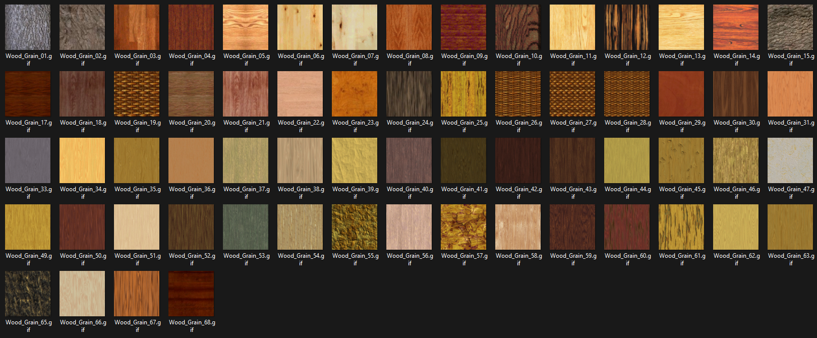Click the Wood_Grain_03.gif thumbnail

pos(137,27)
